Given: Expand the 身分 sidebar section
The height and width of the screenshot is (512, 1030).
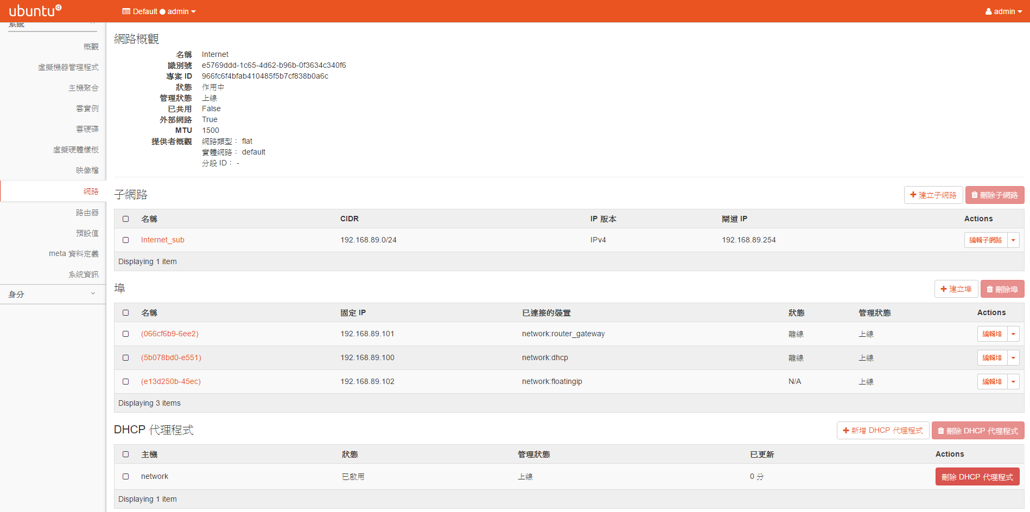Looking at the screenshot, I should (x=53, y=294).
